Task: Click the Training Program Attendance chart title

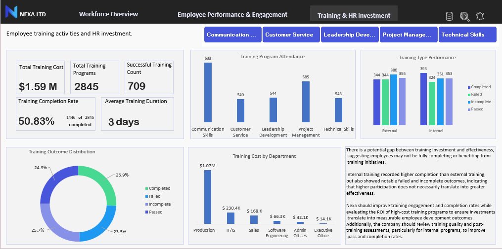Action: 273,57
